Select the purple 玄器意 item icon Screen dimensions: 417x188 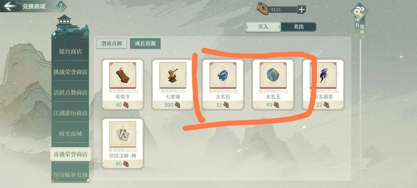click(x=324, y=76)
